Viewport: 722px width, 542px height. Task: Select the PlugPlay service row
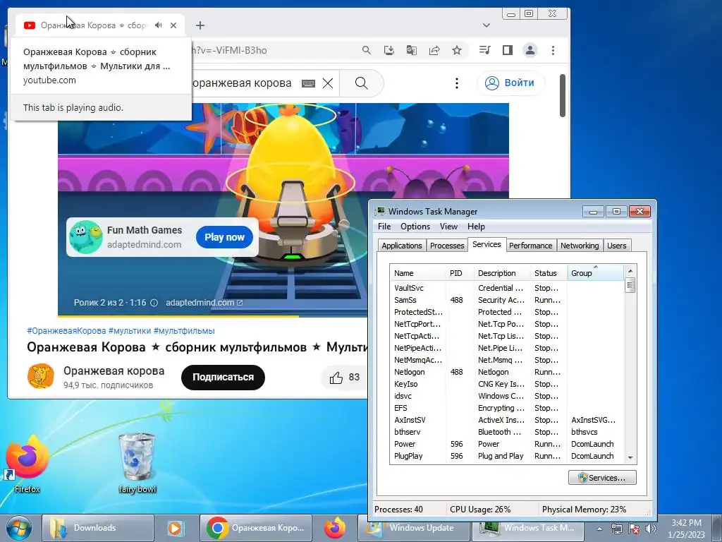coord(507,456)
